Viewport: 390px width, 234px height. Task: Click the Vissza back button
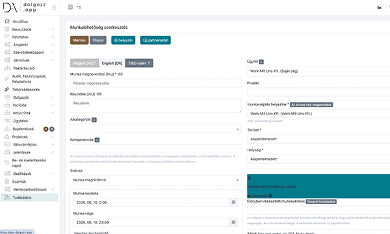pyautogui.click(x=98, y=40)
